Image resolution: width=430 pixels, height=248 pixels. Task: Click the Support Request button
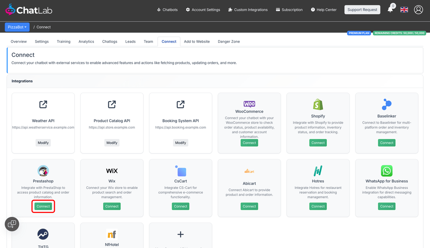[x=362, y=10]
